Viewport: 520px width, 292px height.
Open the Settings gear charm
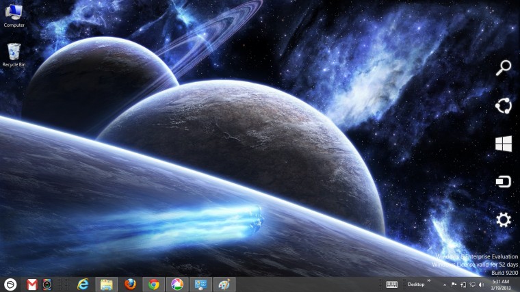point(504,220)
